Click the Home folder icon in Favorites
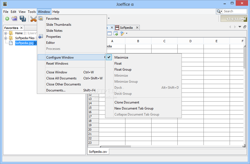The width and height of the screenshot is (250, 164). click(11, 33)
